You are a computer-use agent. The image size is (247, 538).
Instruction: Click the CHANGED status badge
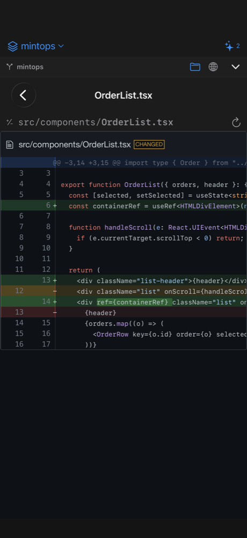(x=149, y=144)
